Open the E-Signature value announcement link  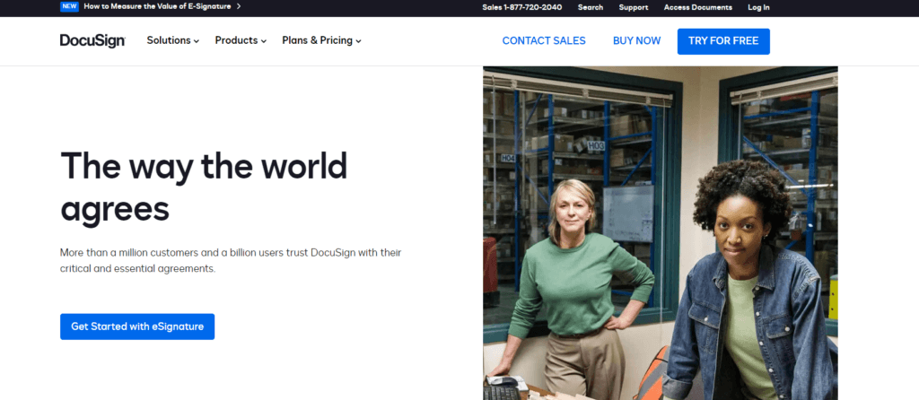click(157, 6)
